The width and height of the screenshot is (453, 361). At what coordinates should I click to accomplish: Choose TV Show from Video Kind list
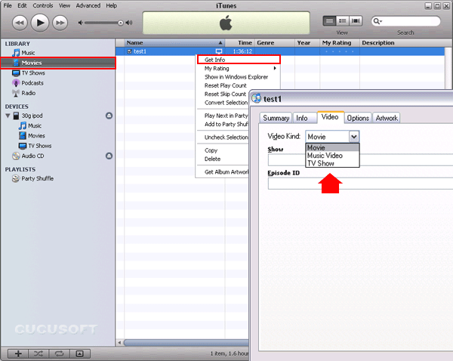coord(321,163)
